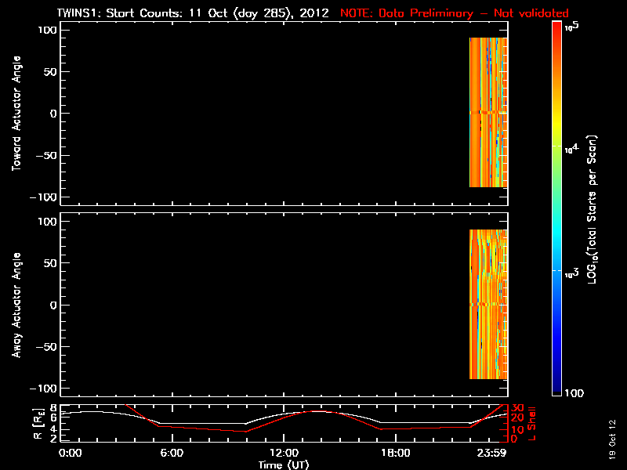Click the "R [RE]" axis label
627x470 pixels.
coord(38,424)
